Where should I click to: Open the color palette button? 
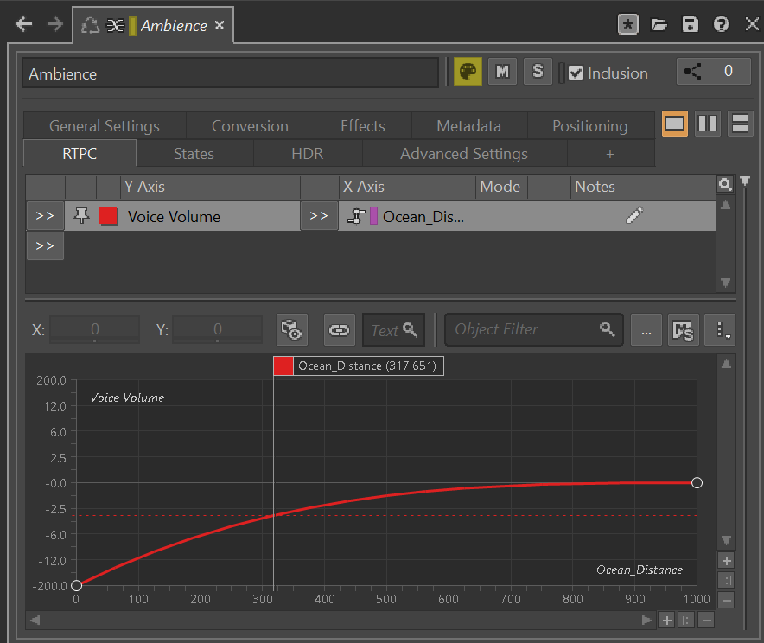(x=468, y=72)
